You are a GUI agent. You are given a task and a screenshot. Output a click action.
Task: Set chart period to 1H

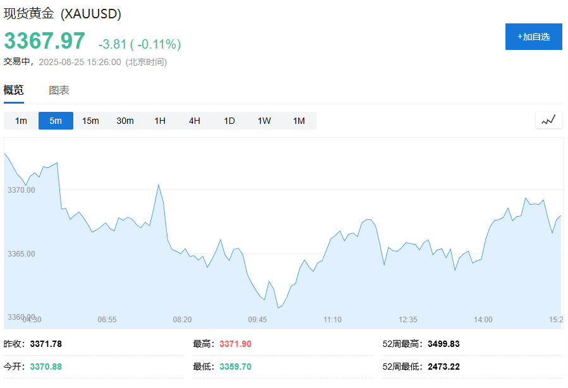(x=160, y=121)
